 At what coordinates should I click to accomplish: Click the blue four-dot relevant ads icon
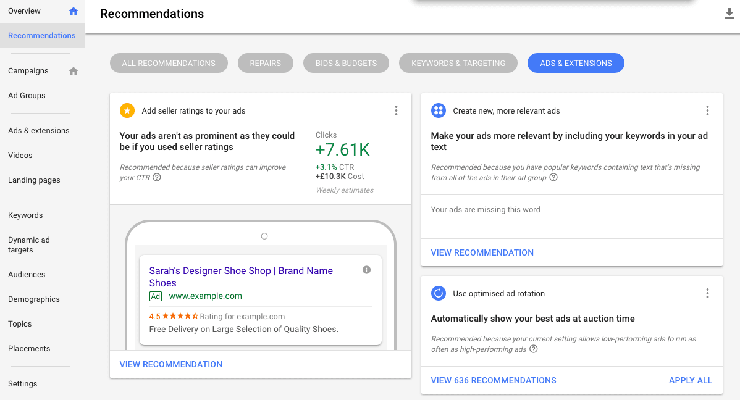pyautogui.click(x=439, y=110)
